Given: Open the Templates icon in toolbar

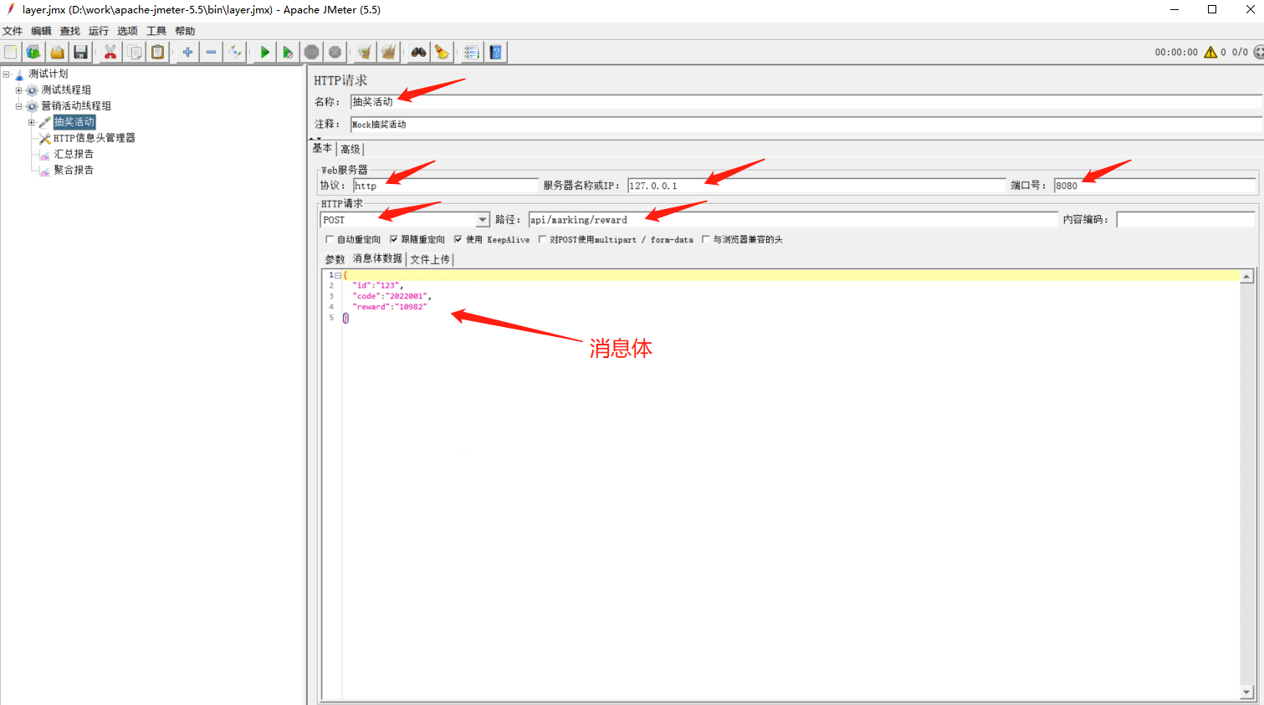Looking at the screenshot, I should coord(33,52).
